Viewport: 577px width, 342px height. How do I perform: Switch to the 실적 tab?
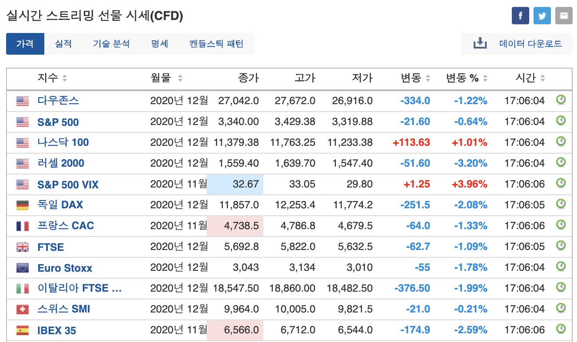point(63,44)
